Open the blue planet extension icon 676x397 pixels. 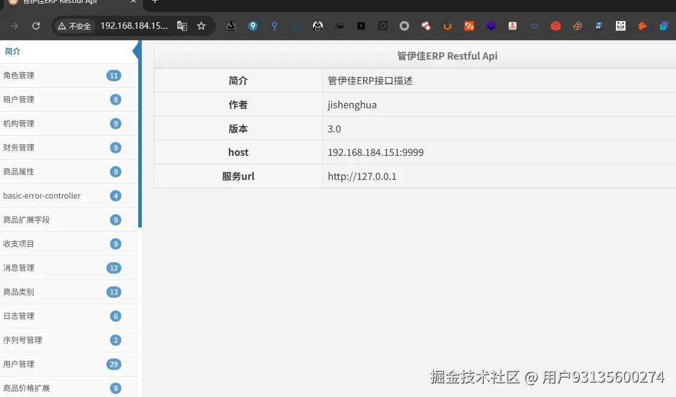coord(534,26)
